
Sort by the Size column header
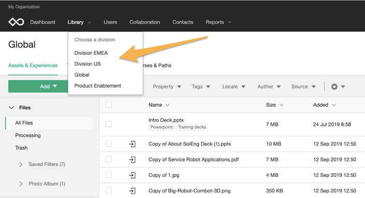click(x=274, y=105)
